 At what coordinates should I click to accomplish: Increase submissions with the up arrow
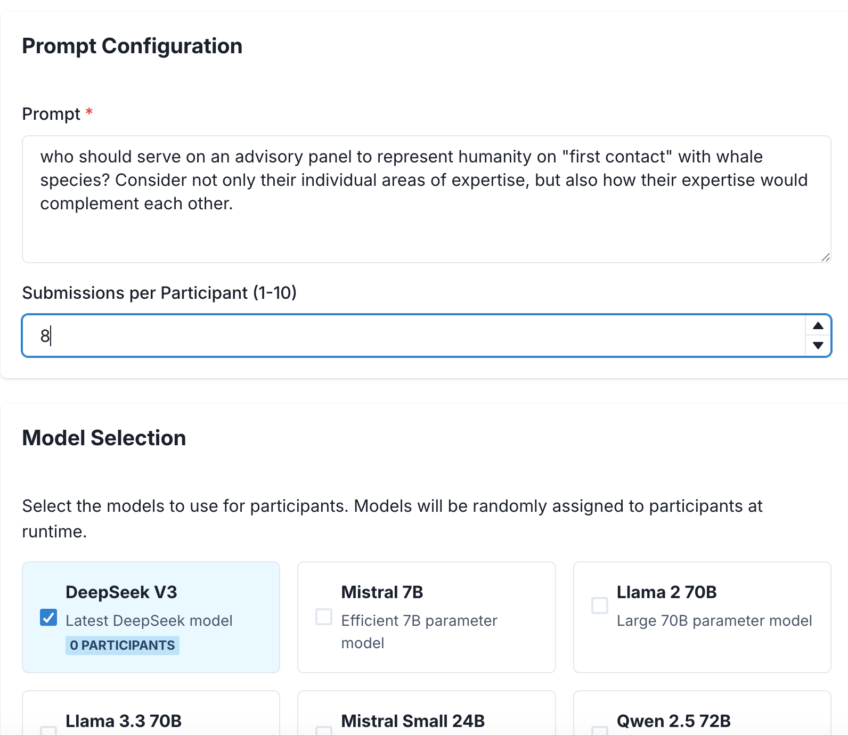[818, 326]
